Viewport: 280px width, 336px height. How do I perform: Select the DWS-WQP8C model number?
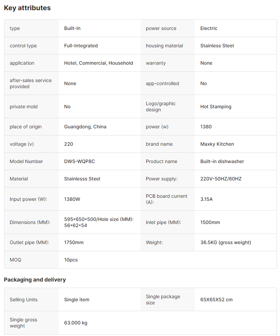pyautogui.click(x=79, y=161)
